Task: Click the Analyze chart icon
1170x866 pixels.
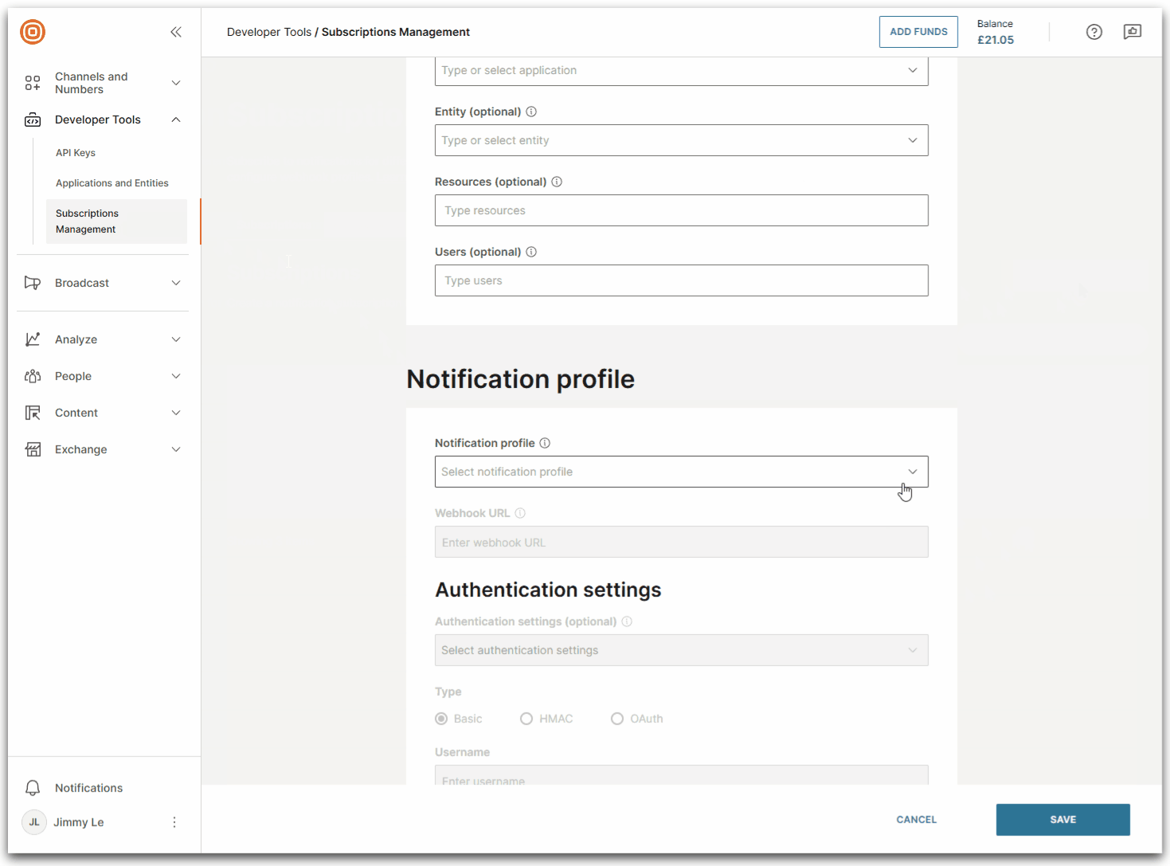Action: 33,339
